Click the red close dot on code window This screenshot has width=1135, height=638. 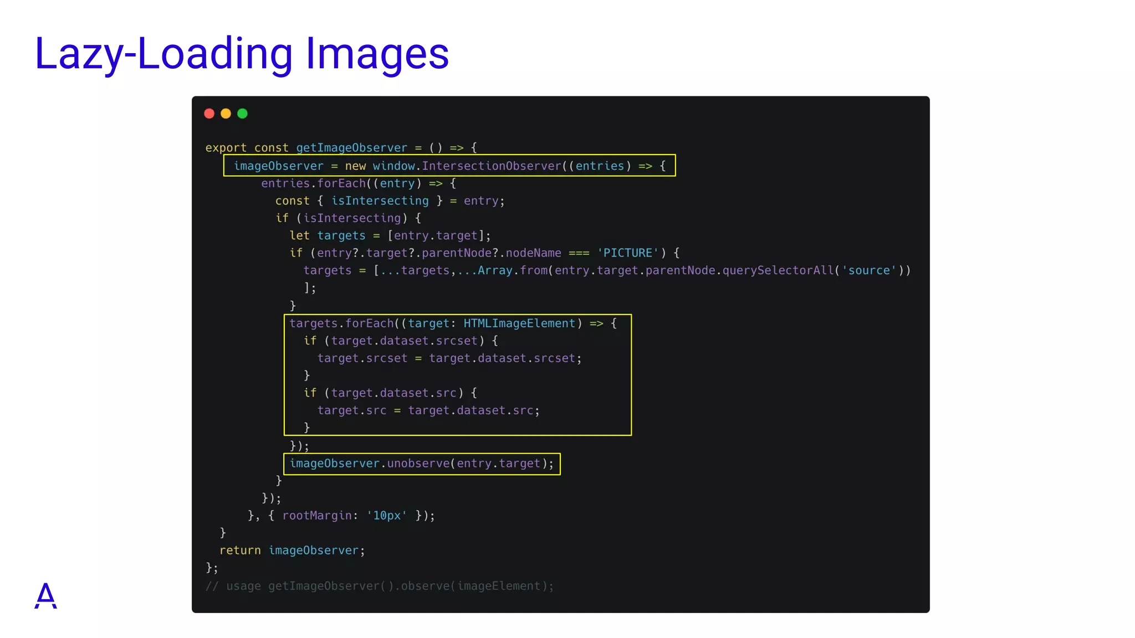[209, 114]
